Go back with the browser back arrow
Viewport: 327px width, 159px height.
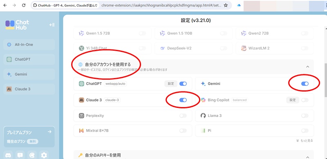click(5, 5)
